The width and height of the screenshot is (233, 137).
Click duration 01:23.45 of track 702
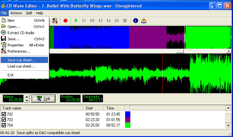click(113, 114)
